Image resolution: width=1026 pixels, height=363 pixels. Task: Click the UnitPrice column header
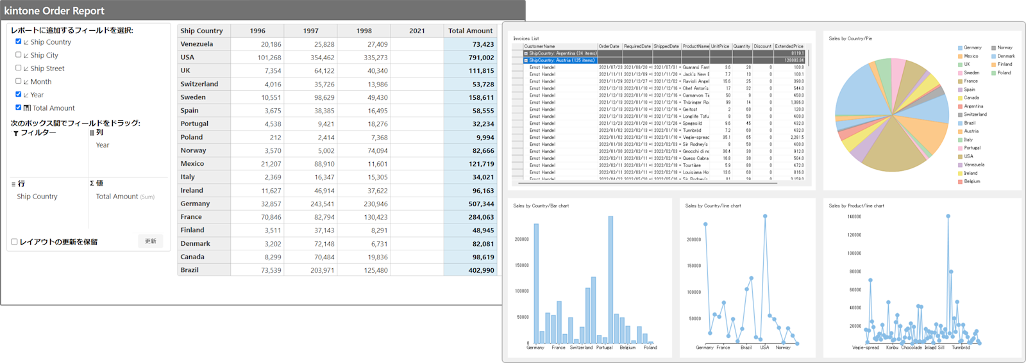pyautogui.click(x=721, y=46)
